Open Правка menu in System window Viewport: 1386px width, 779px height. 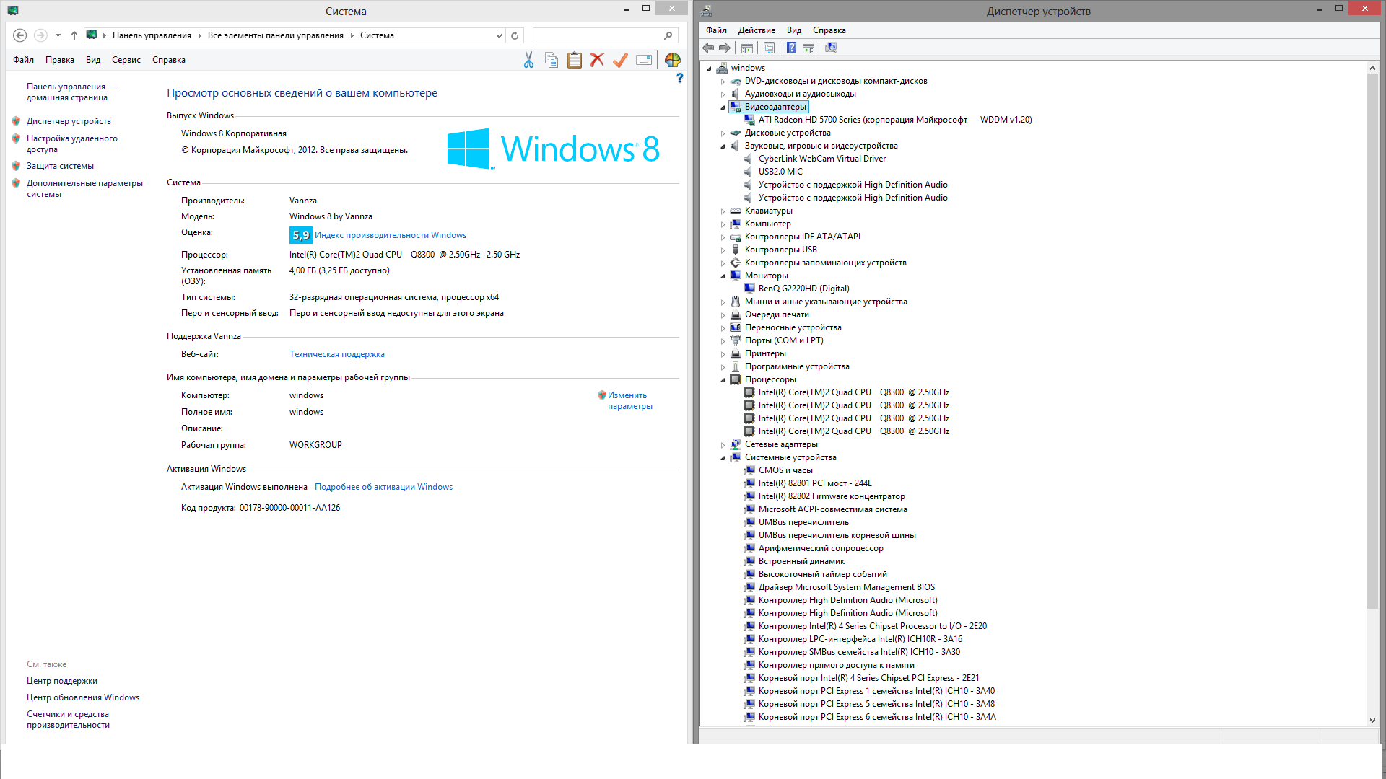pos(60,60)
